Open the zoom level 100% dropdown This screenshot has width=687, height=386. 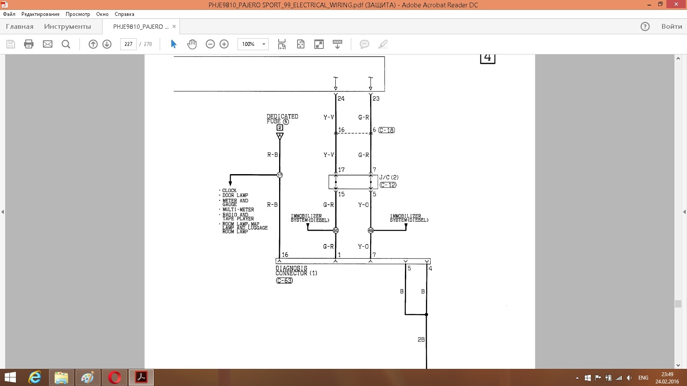(264, 44)
